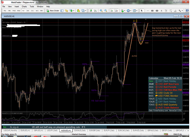Open the View menu

coord(10,7)
